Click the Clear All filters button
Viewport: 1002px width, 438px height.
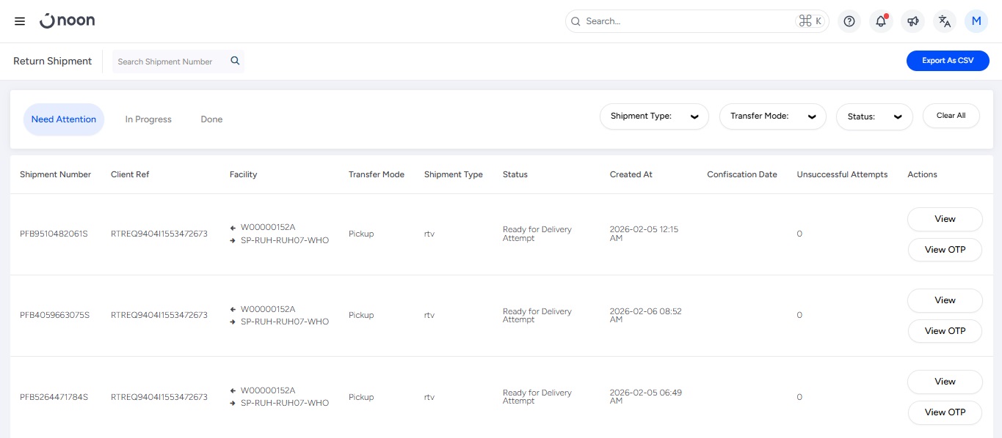pos(951,116)
